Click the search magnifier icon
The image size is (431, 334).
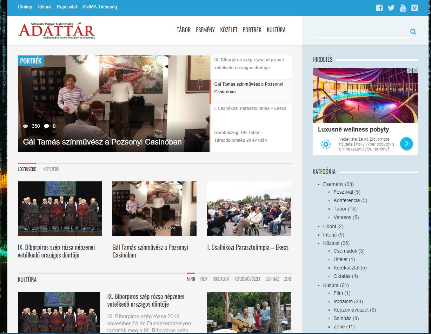pyautogui.click(x=413, y=32)
